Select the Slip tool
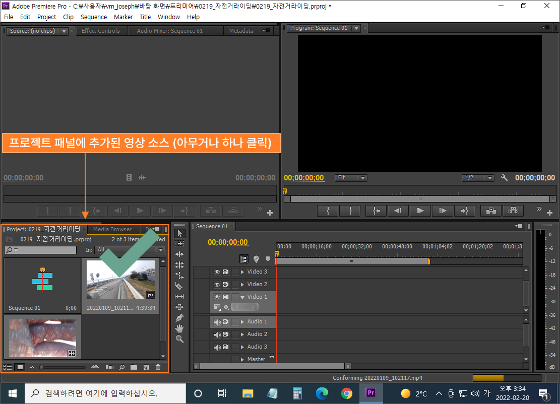Screen dimensions: 560x404 pos(179,296)
